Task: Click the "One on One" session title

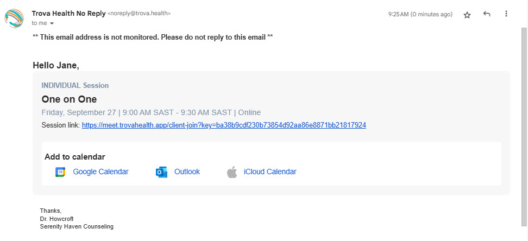Action: (x=69, y=99)
